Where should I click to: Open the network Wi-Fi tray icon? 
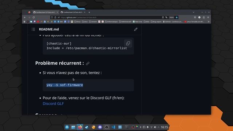pos(151,127)
